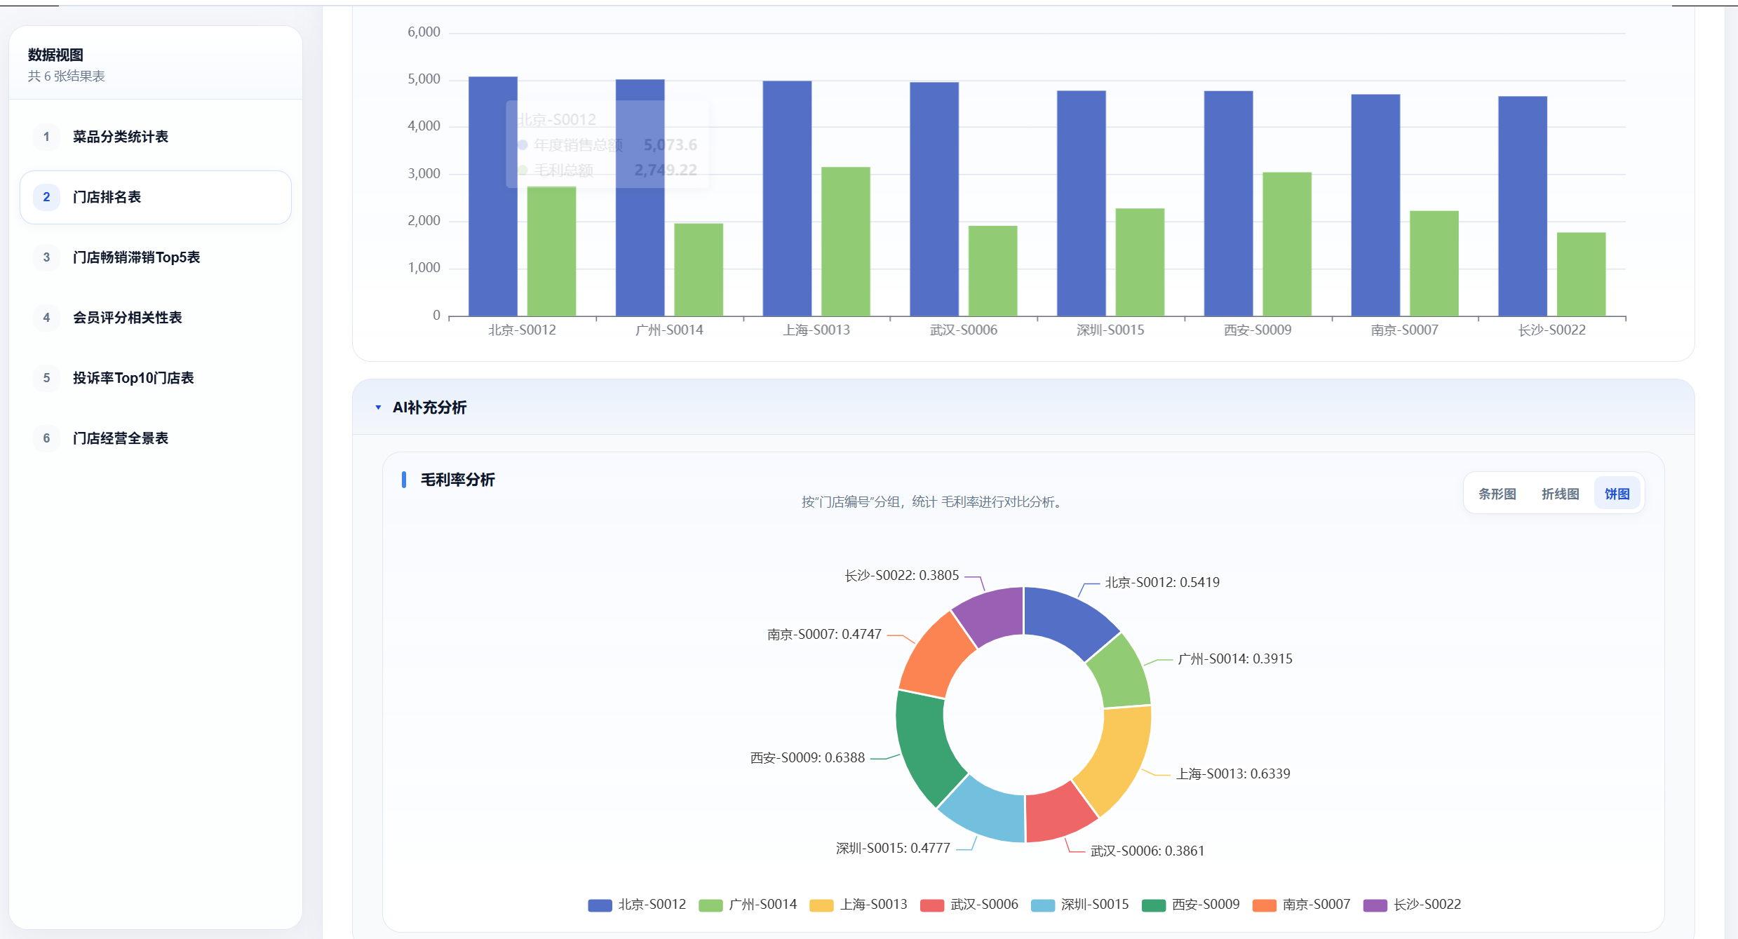Click 长沙-S0022 blue sales bar

[1523, 206]
